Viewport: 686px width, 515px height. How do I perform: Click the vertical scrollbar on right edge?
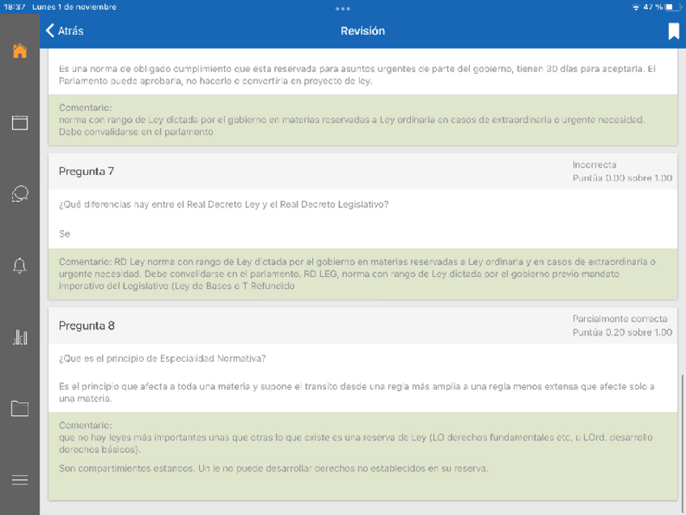pos(683,437)
